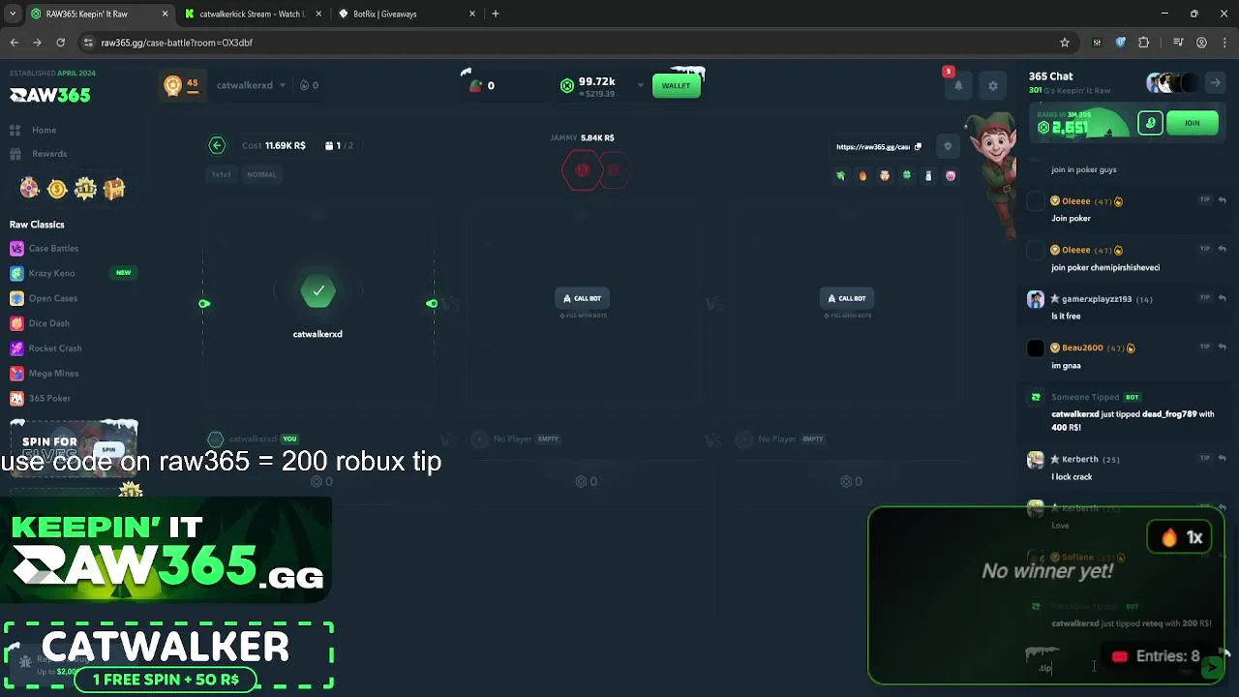Click the pink pig emote icon
The width and height of the screenshot is (1239, 697).
[x=951, y=176]
